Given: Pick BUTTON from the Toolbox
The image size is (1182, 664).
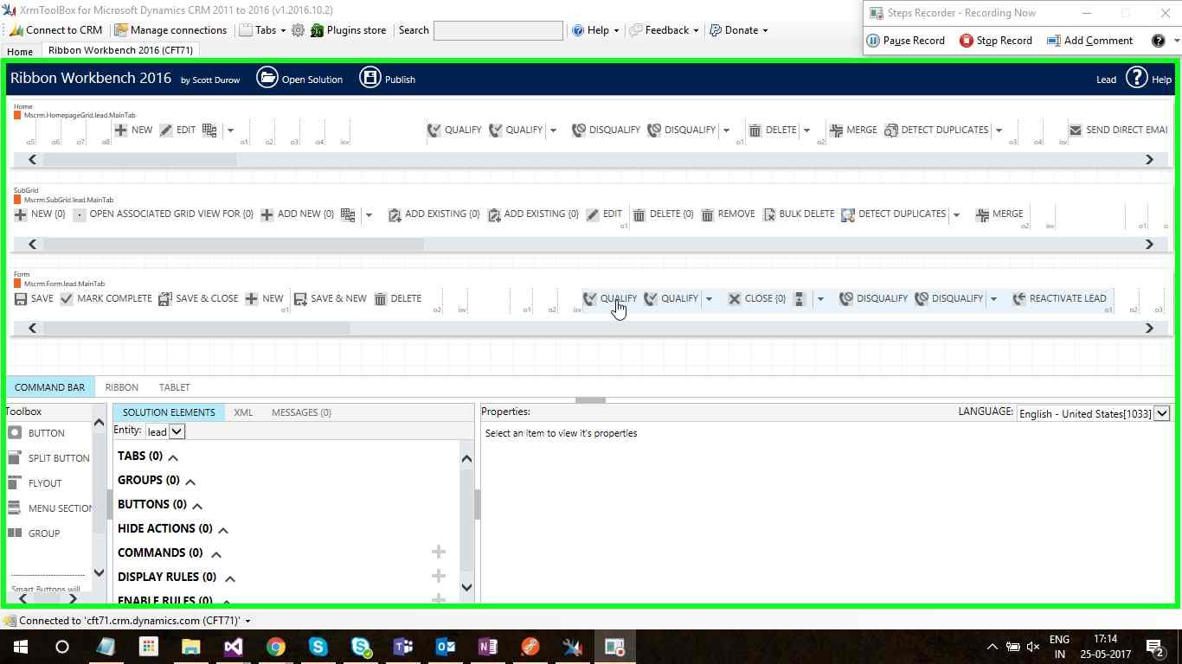Looking at the screenshot, I should [36, 433].
